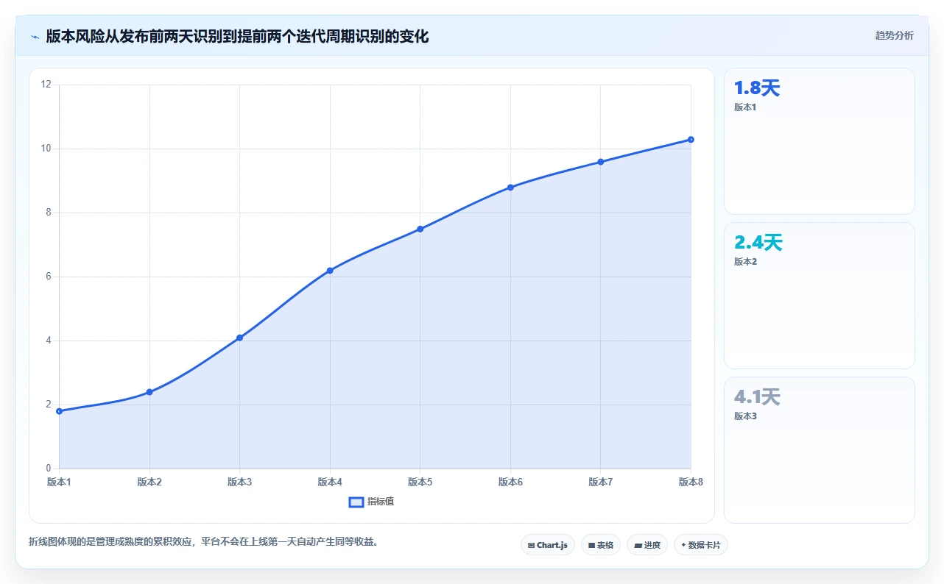
Task: Click the y-axis value 6
Action: click(49, 277)
